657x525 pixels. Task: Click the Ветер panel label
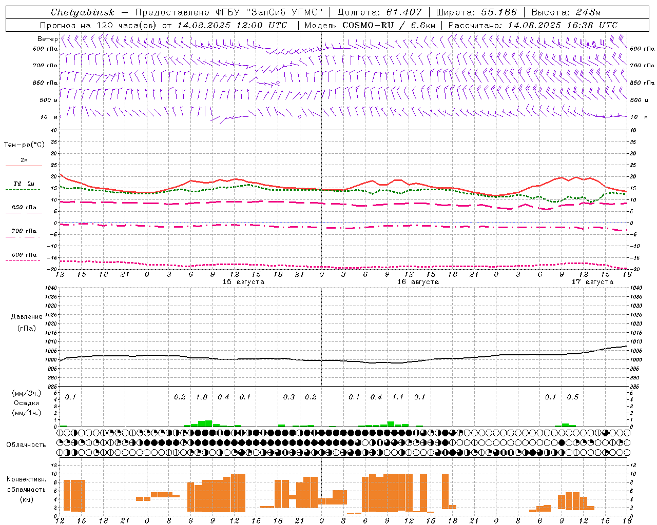point(47,39)
